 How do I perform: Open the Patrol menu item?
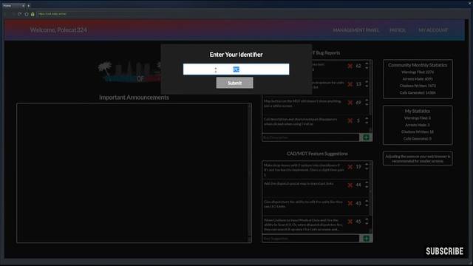[x=398, y=30]
